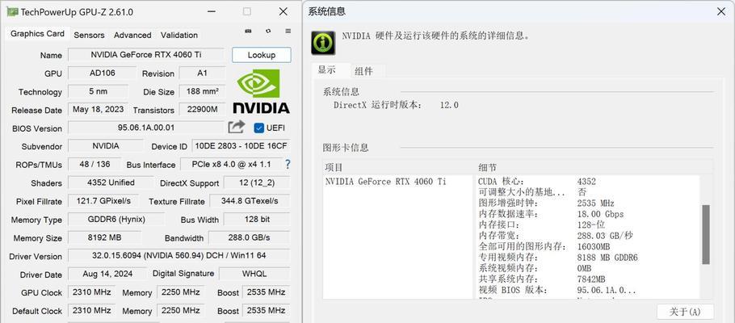Select NVIDIA GeForce RTX 4060 Ti in the 项目 list
The height and width of the screenshot is (323, 735).
(385, 182)
